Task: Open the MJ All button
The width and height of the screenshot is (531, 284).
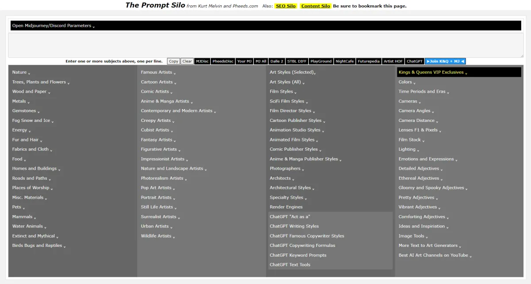Action: [x=261, y=61]
